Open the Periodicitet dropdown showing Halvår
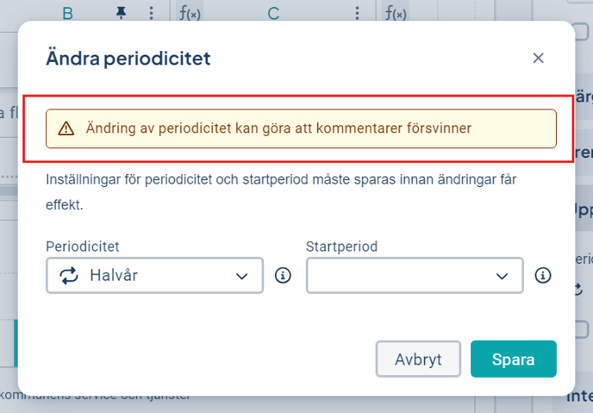Viewport: 593px width, 413px height. pos(154,276)
